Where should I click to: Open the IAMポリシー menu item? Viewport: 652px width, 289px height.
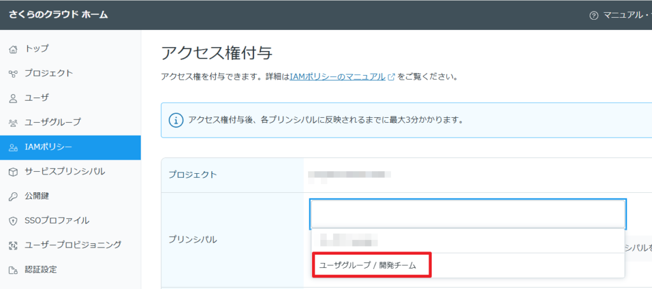(48, 147)
